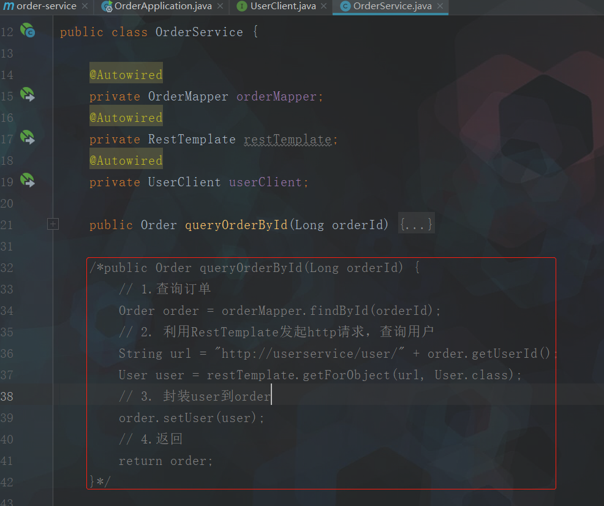Switch to the order-service tab

[46, 6]
